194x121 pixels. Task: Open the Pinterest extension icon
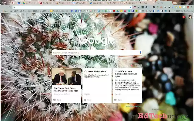pos(135,7)
